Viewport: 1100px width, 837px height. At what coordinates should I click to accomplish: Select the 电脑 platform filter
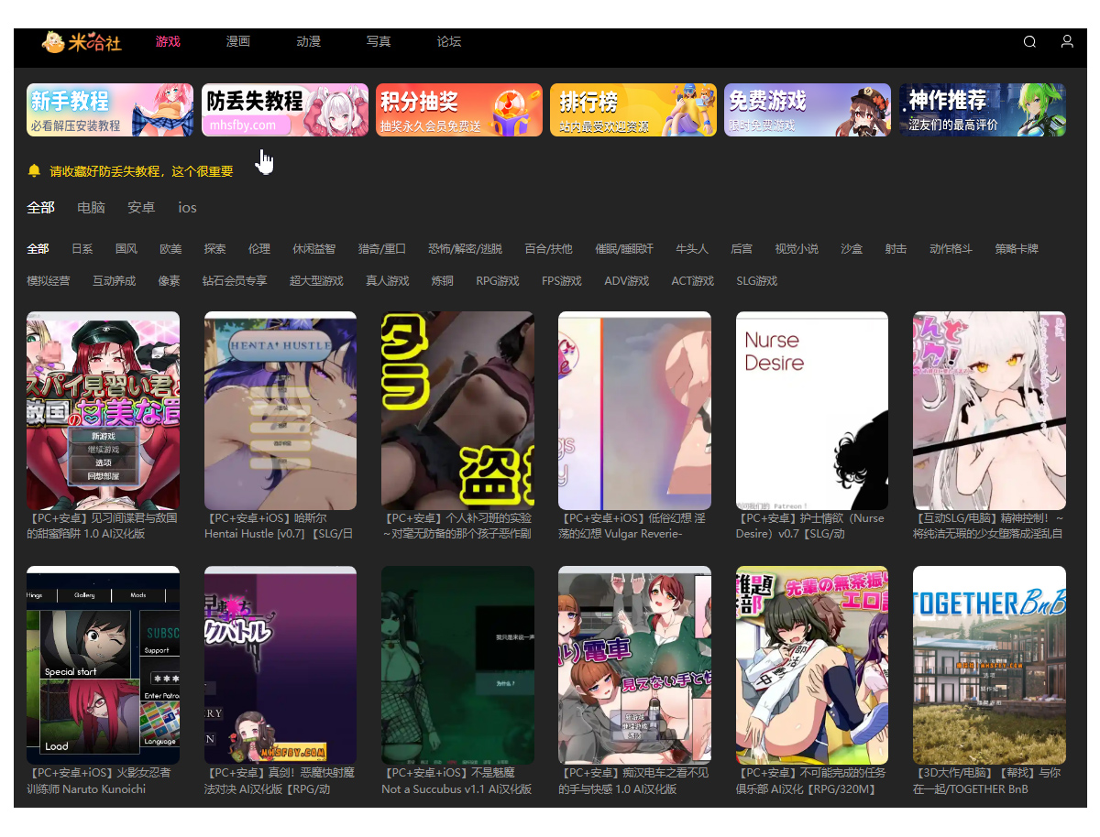[x=90, y=208]
